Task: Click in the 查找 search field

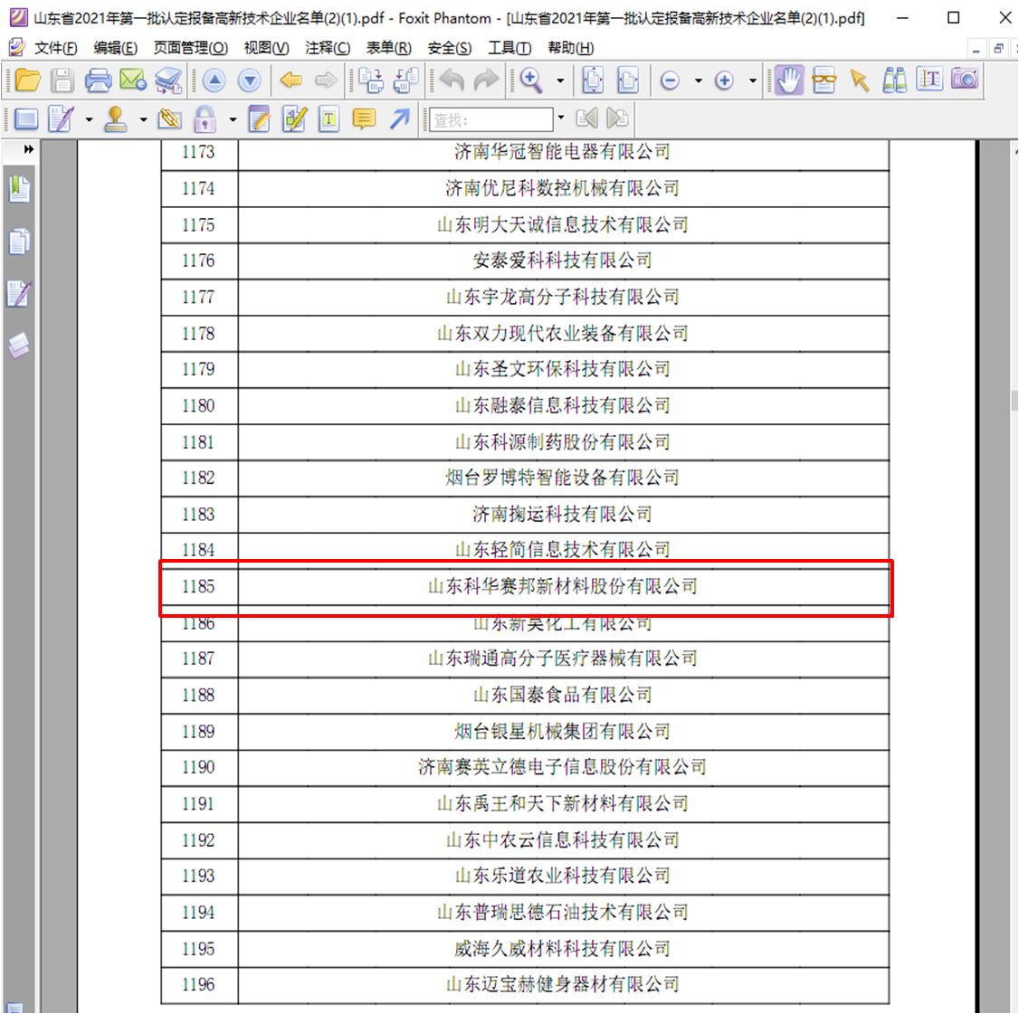Action: 489,119
